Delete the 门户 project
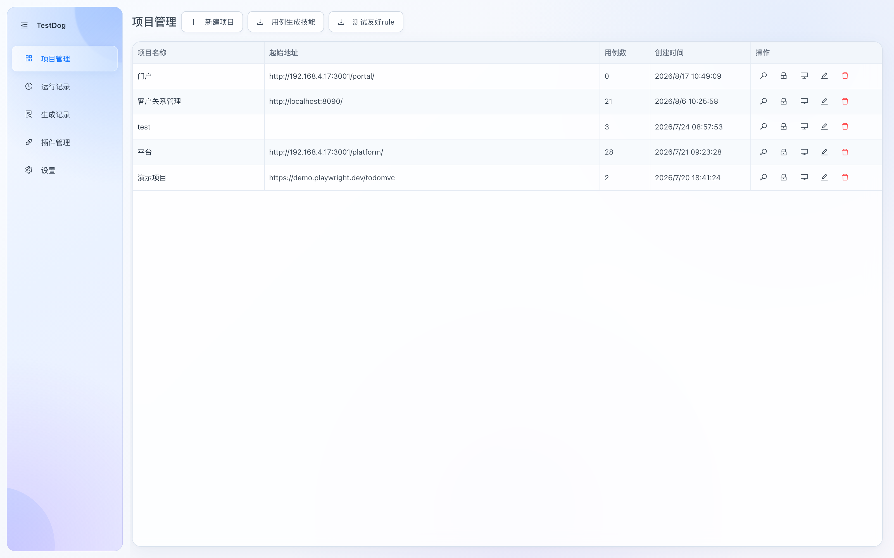 845,76
